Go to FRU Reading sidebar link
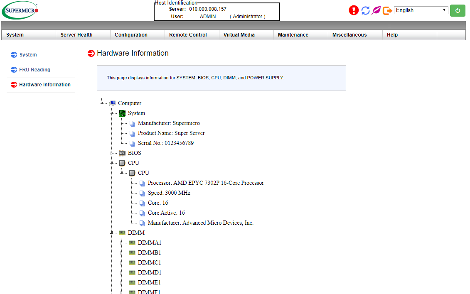The width and height of the screenshot is (470, 294). (x=35, y=70)
